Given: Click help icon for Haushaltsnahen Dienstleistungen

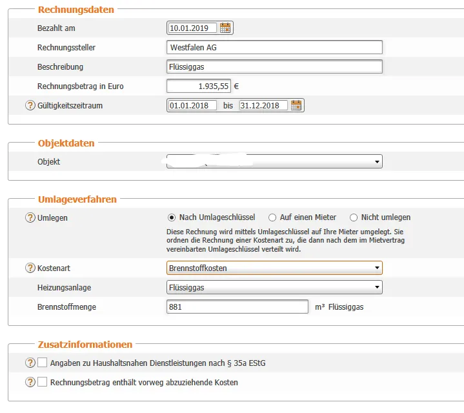Looking at the screenshot, I should pyautogui.click(x=30, y=363).
